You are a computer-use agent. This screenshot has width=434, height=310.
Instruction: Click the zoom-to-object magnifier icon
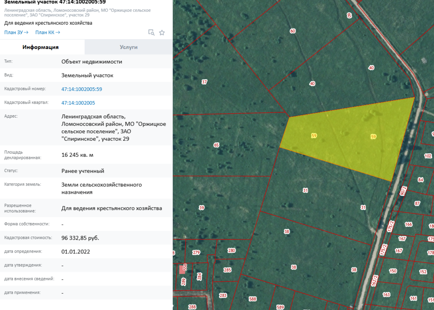151,32
